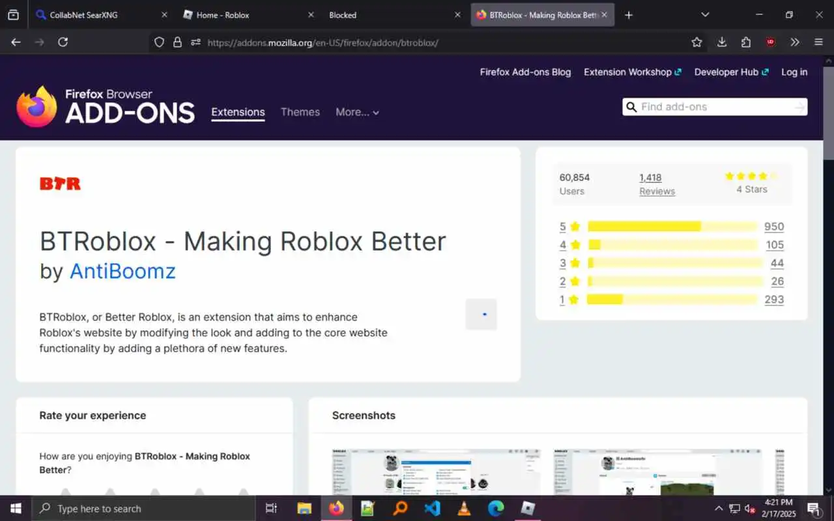This screenshot has width=834, height=521.
Task: Click the loading install button
Action: coord(482,315)
